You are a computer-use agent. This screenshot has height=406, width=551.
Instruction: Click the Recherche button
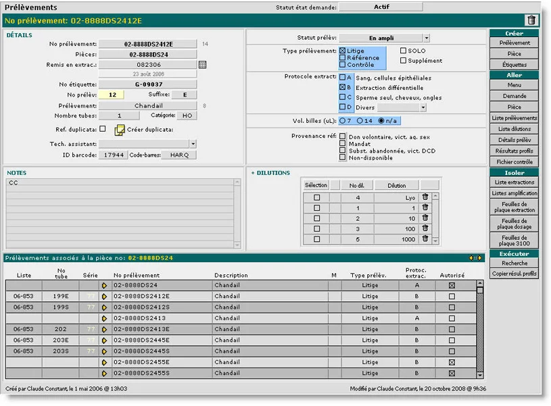[x=514, y=263]
